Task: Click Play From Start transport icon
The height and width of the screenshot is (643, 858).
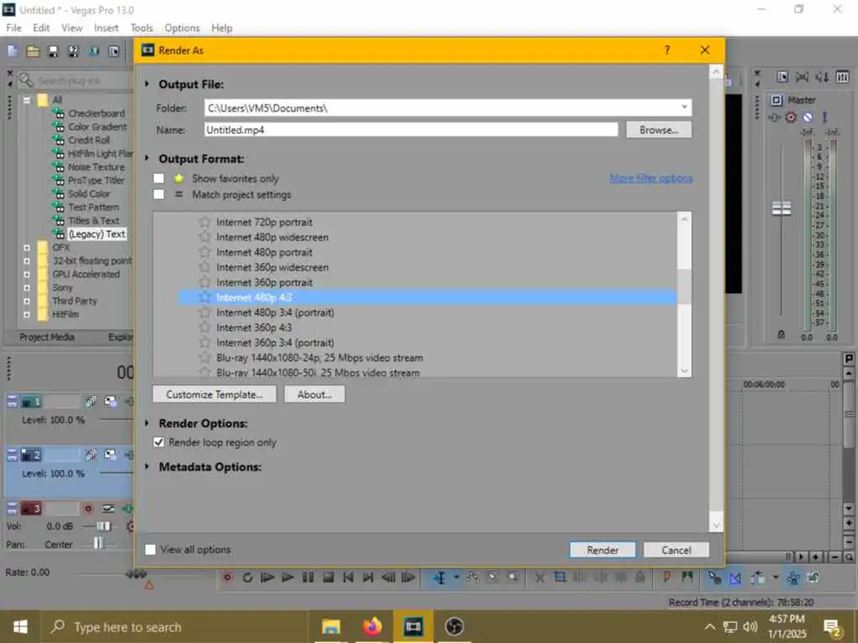Action: (x=267, y=578)
